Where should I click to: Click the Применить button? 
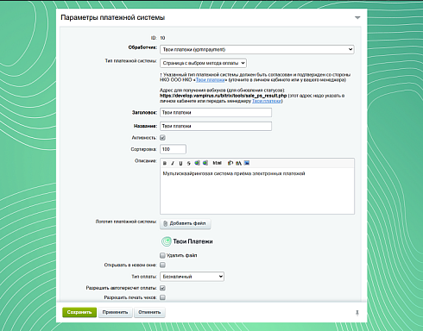coord(115,312)
